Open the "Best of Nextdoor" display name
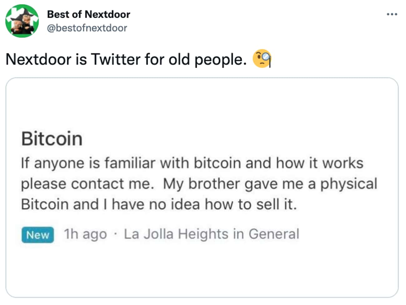This screenshot has width=406, height=305. [88, 14]
